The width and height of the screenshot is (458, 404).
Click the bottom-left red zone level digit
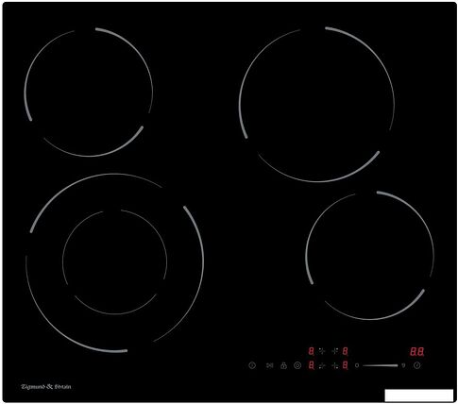pos(311,365)
